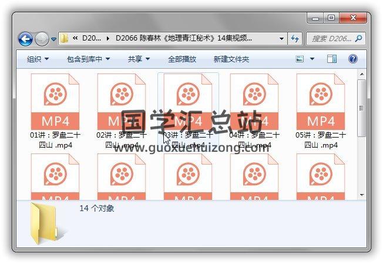This screenshot has width=383, height=264.
Task: Change view with the view icon
Action: (300, 59)
